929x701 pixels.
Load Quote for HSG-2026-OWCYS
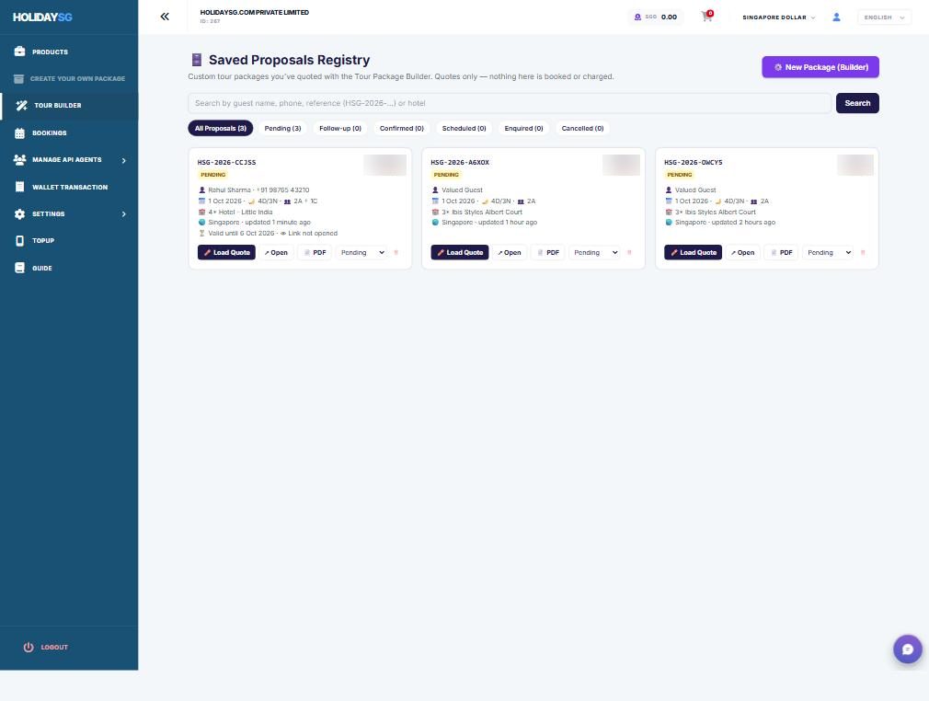click(693, 252)
